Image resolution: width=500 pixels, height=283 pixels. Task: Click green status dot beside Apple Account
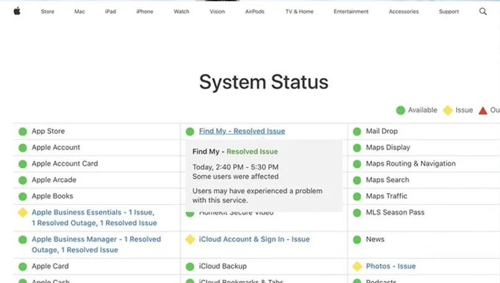(22, 148)
